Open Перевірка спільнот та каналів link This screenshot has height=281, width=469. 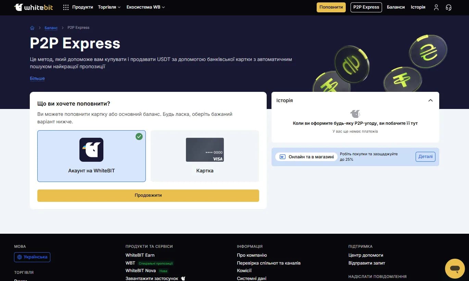click(x=269, y=263)
